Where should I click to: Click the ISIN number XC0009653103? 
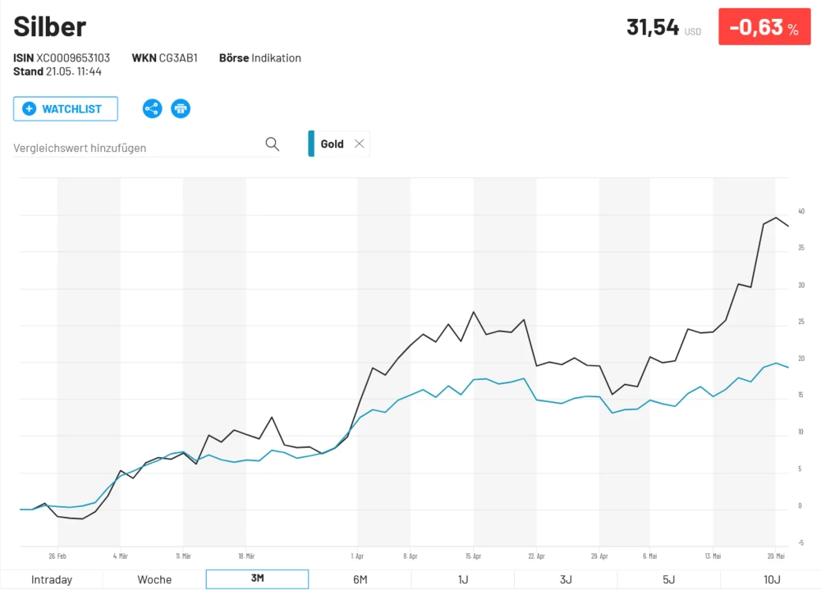click(x=73, y=58)
